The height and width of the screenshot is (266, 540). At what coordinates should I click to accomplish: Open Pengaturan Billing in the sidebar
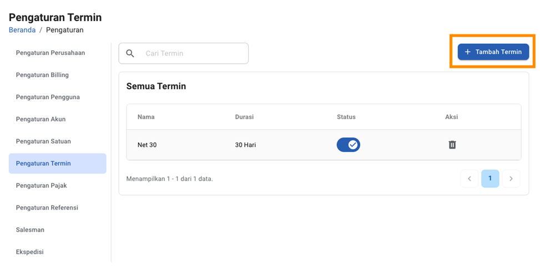coord(42,75)
